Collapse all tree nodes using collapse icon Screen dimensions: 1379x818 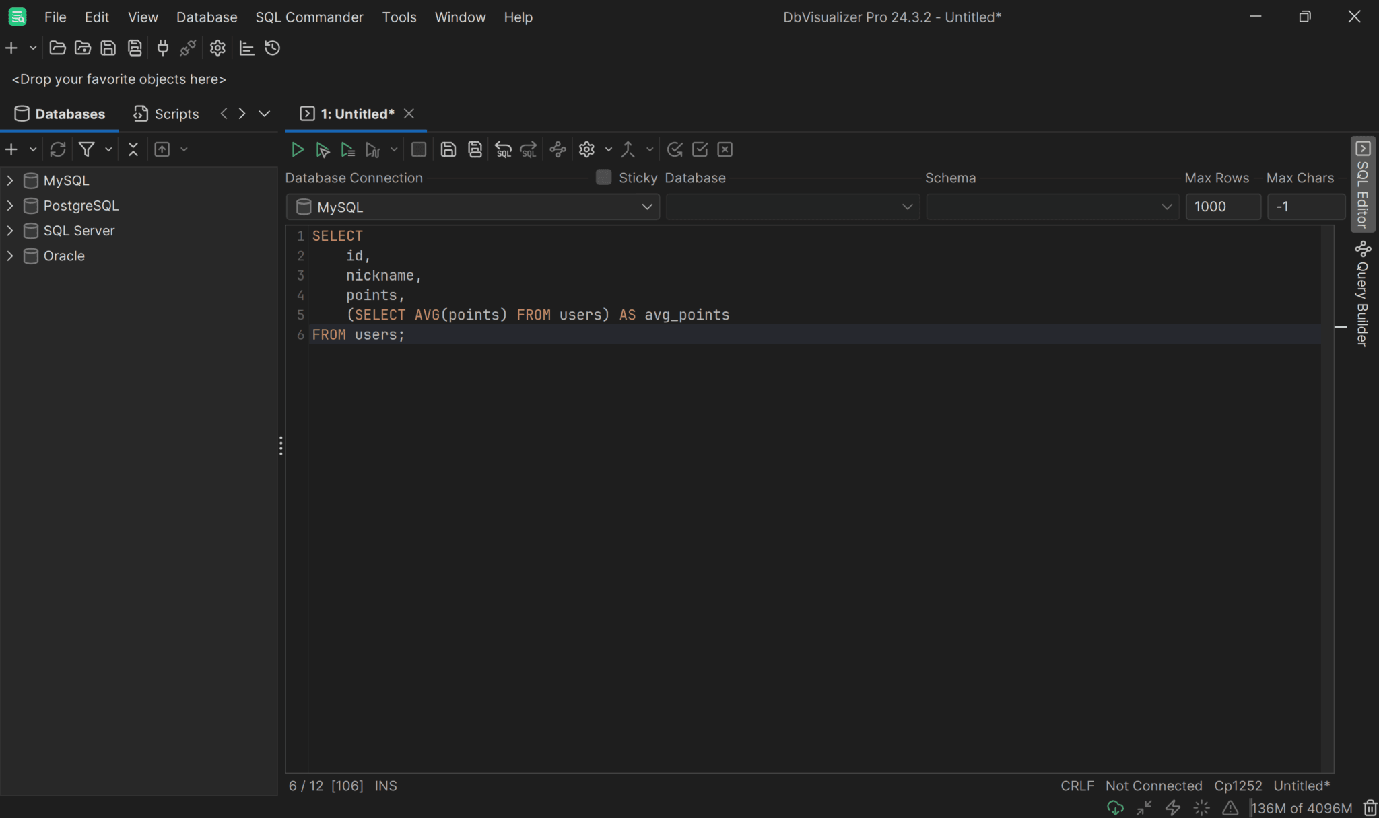133,149
